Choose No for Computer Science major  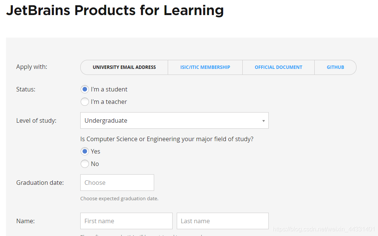tap(85, 164)
